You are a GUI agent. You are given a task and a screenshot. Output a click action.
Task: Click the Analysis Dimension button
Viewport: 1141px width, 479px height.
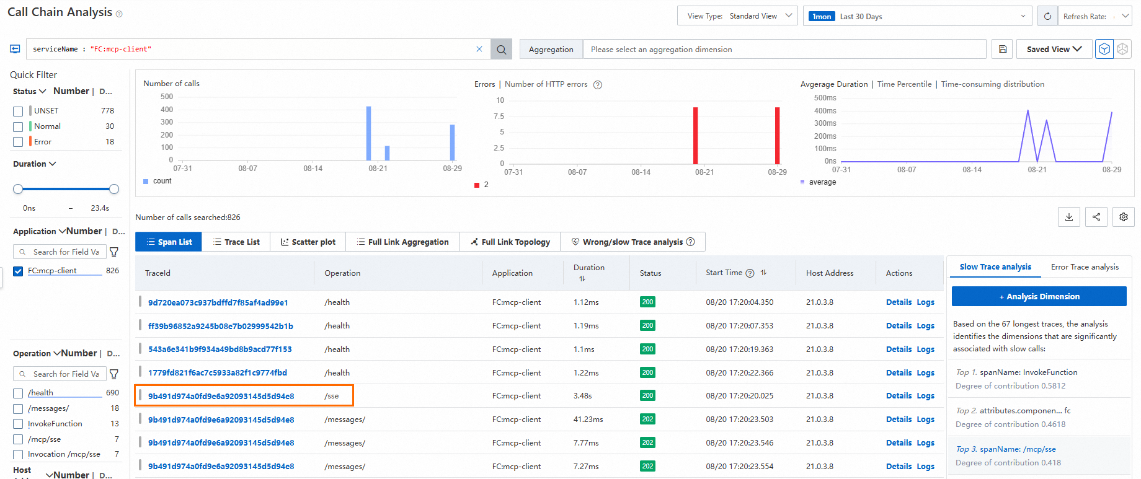click(1039, 297)
